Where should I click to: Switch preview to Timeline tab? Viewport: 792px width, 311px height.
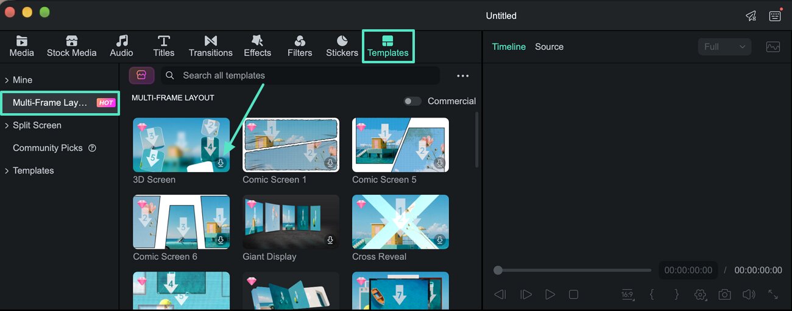coord(509,47)
